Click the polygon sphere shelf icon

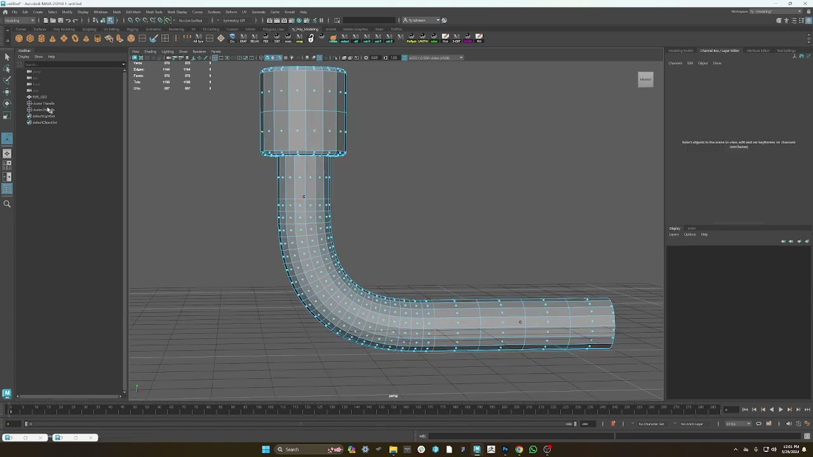19,39
